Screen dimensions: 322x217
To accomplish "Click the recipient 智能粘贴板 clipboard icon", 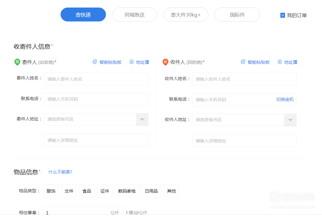I will point(243,62).
